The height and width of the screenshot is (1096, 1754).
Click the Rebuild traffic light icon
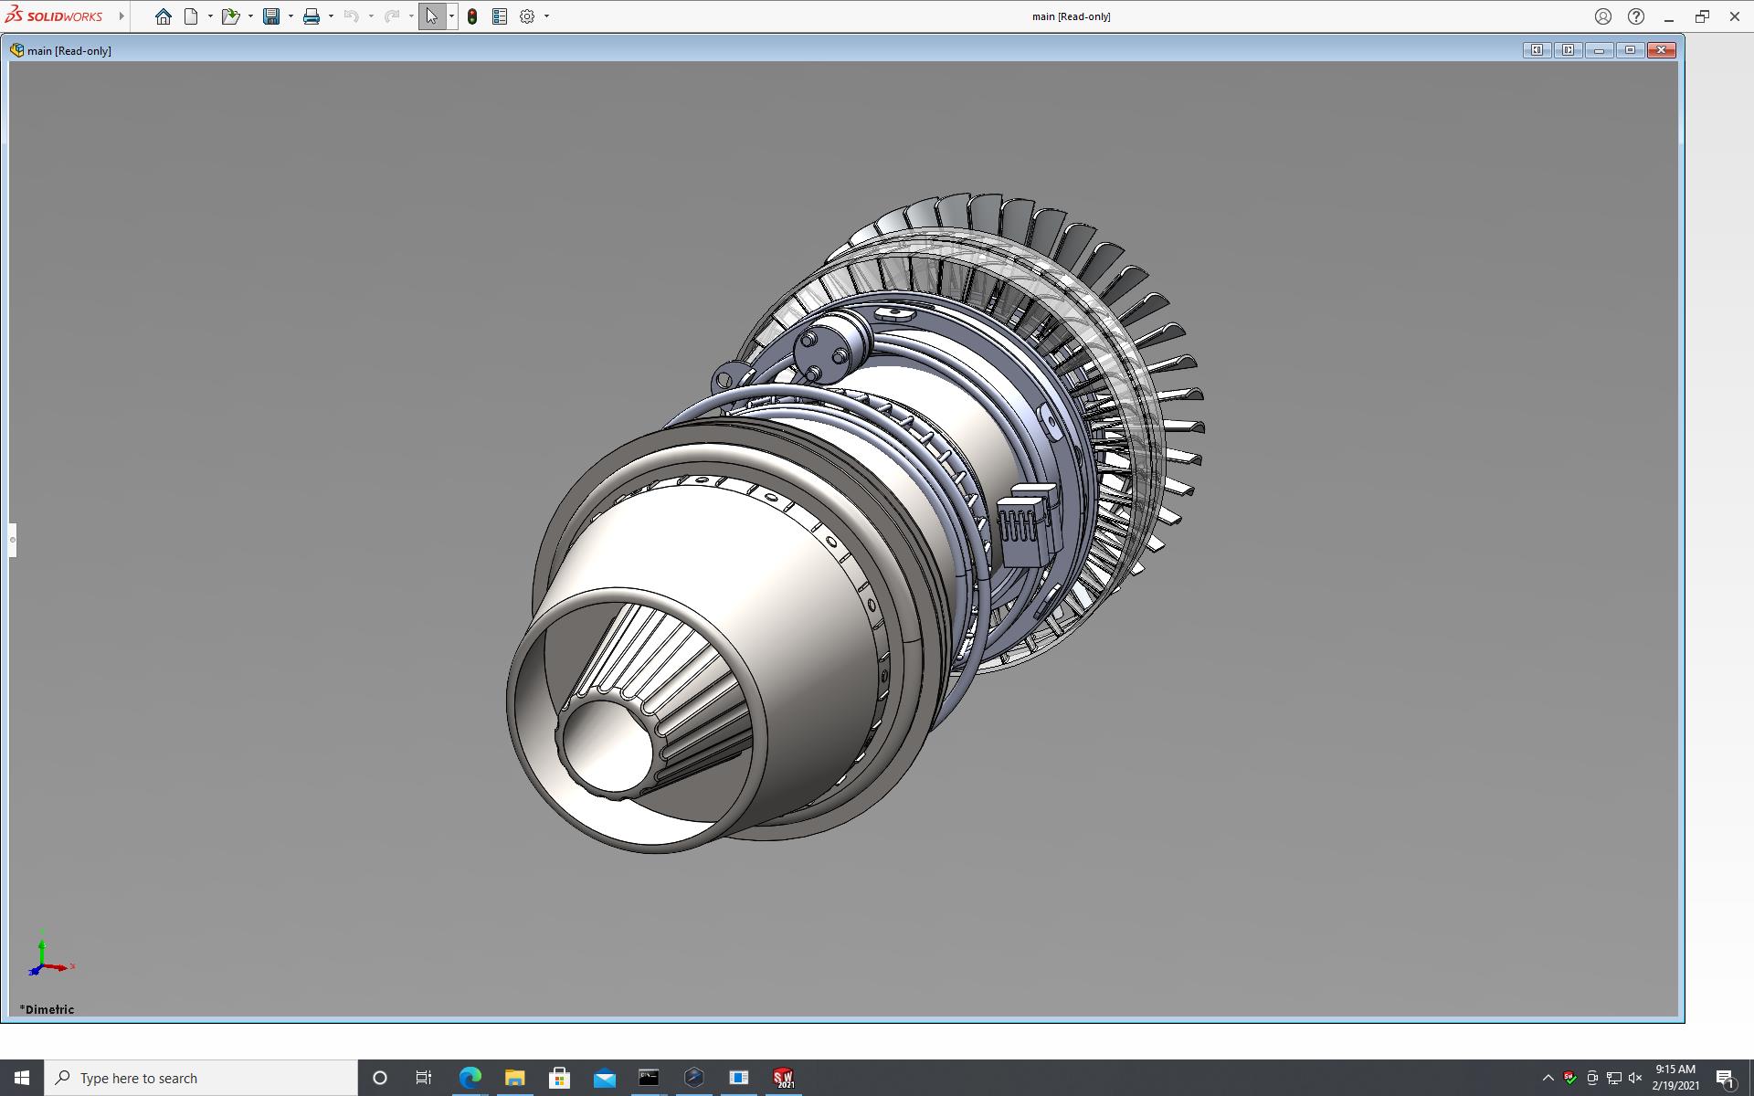point(472,16)
